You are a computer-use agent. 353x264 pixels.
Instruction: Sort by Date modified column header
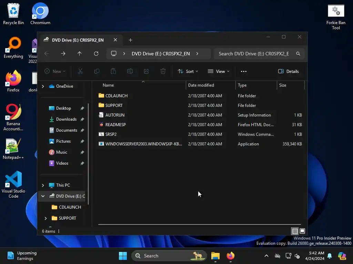[211, 85]
